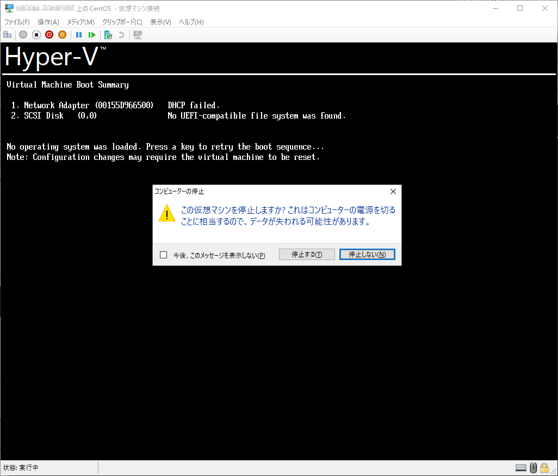Cancel with the 停止しない(N) button
558x476 pixels.
(x=367, y=255)
